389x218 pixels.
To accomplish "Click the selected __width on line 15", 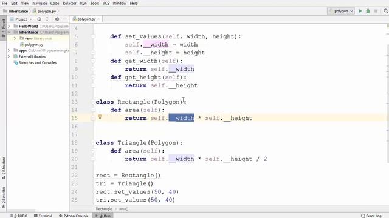I will click(181, 118).
